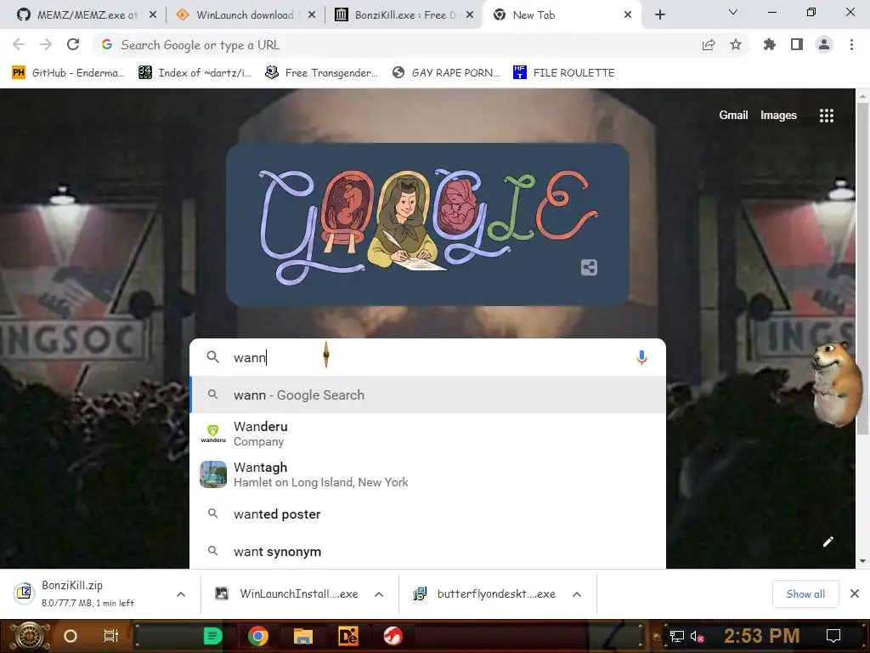
Task: Open the GitHub - Enderma... bookmark
Action: [68, 73]
